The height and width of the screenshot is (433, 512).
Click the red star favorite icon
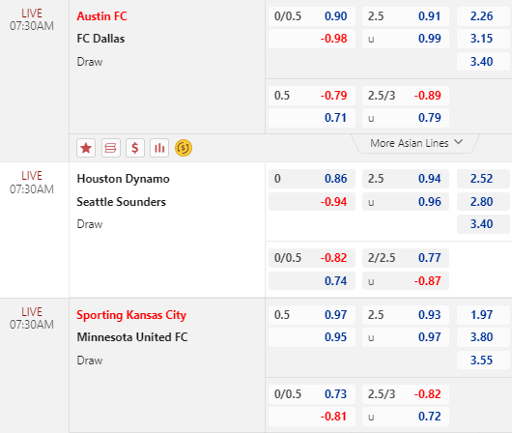pos(86,148)
